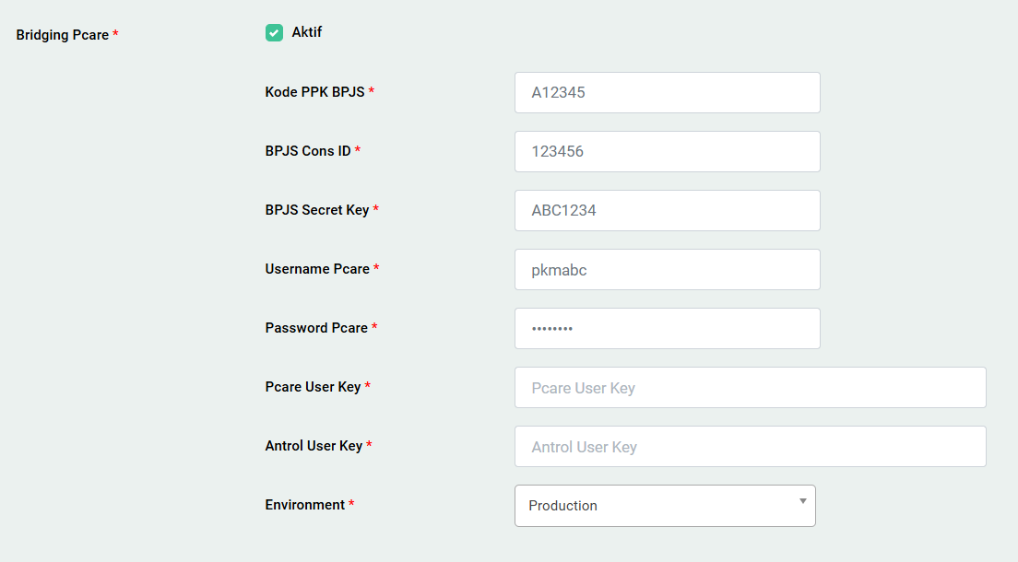
Task: Click the Kode PPK BPJS input field
Action: [668, 93]
